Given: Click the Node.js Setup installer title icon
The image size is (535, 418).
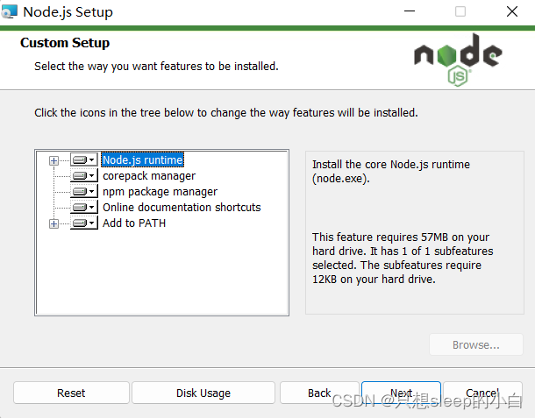Looking at the screenshot, I should point(10,11).
